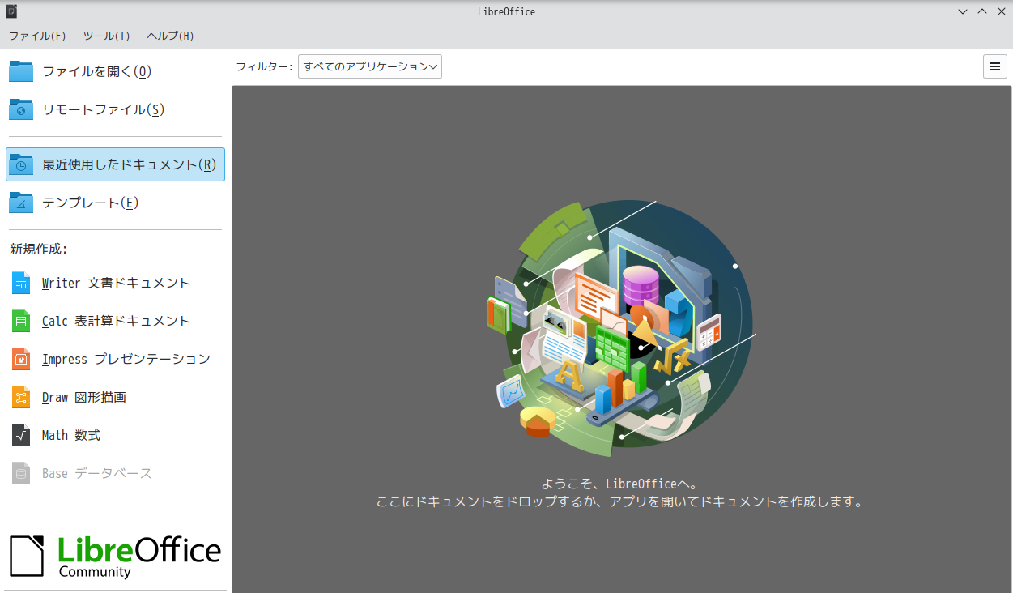Click the Calc spreadsheet icon
This screenshot has width=1013, height=593.
[21, 321]
